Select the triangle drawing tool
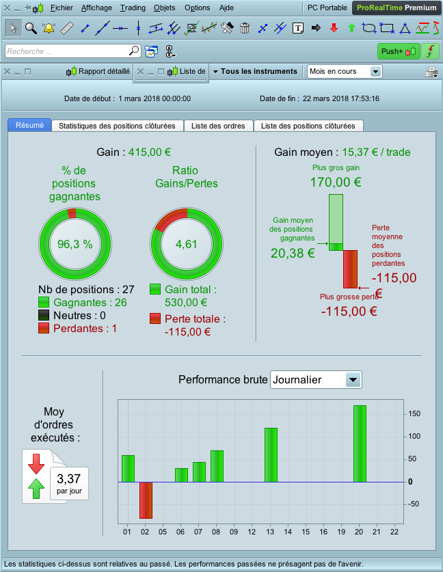The image size is (443, 572). pos(405,28)
